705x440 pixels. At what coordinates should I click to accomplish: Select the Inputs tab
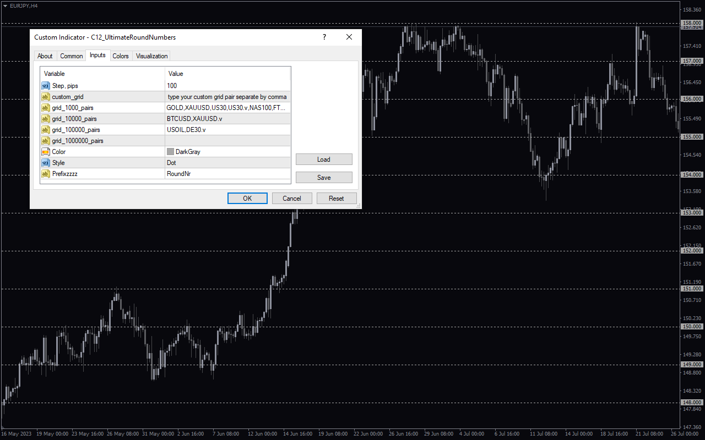pyautogui.click(x=97, y=55)
